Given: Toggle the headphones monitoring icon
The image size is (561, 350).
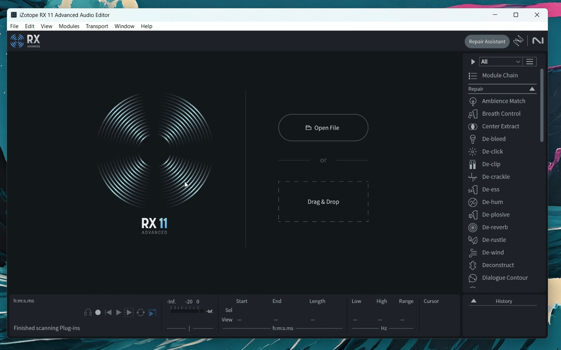Looking at the screenshot, I should point(88,313).
